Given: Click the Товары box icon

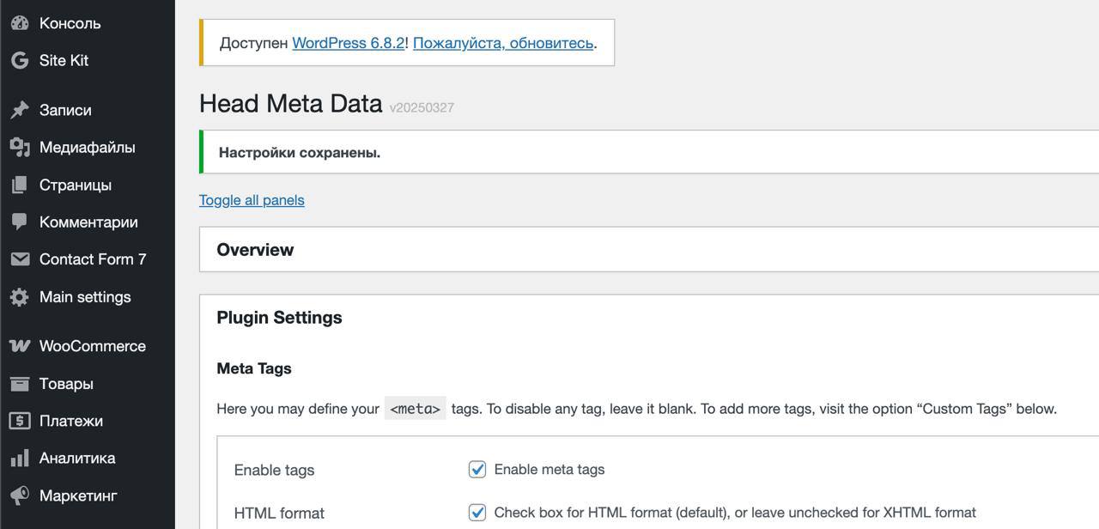Looking at the screenshot, I should [x=20, y=384].
